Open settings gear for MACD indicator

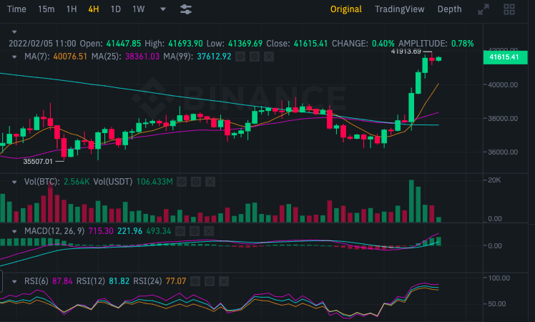tap(195, 232)
